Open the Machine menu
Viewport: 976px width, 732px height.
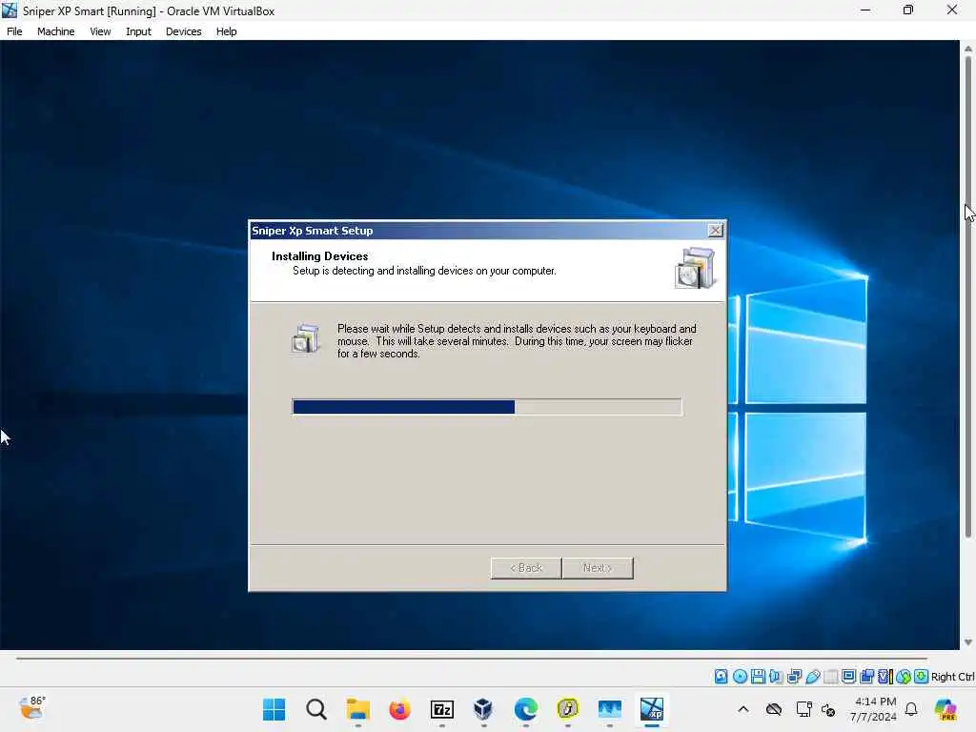pos(55,31)
